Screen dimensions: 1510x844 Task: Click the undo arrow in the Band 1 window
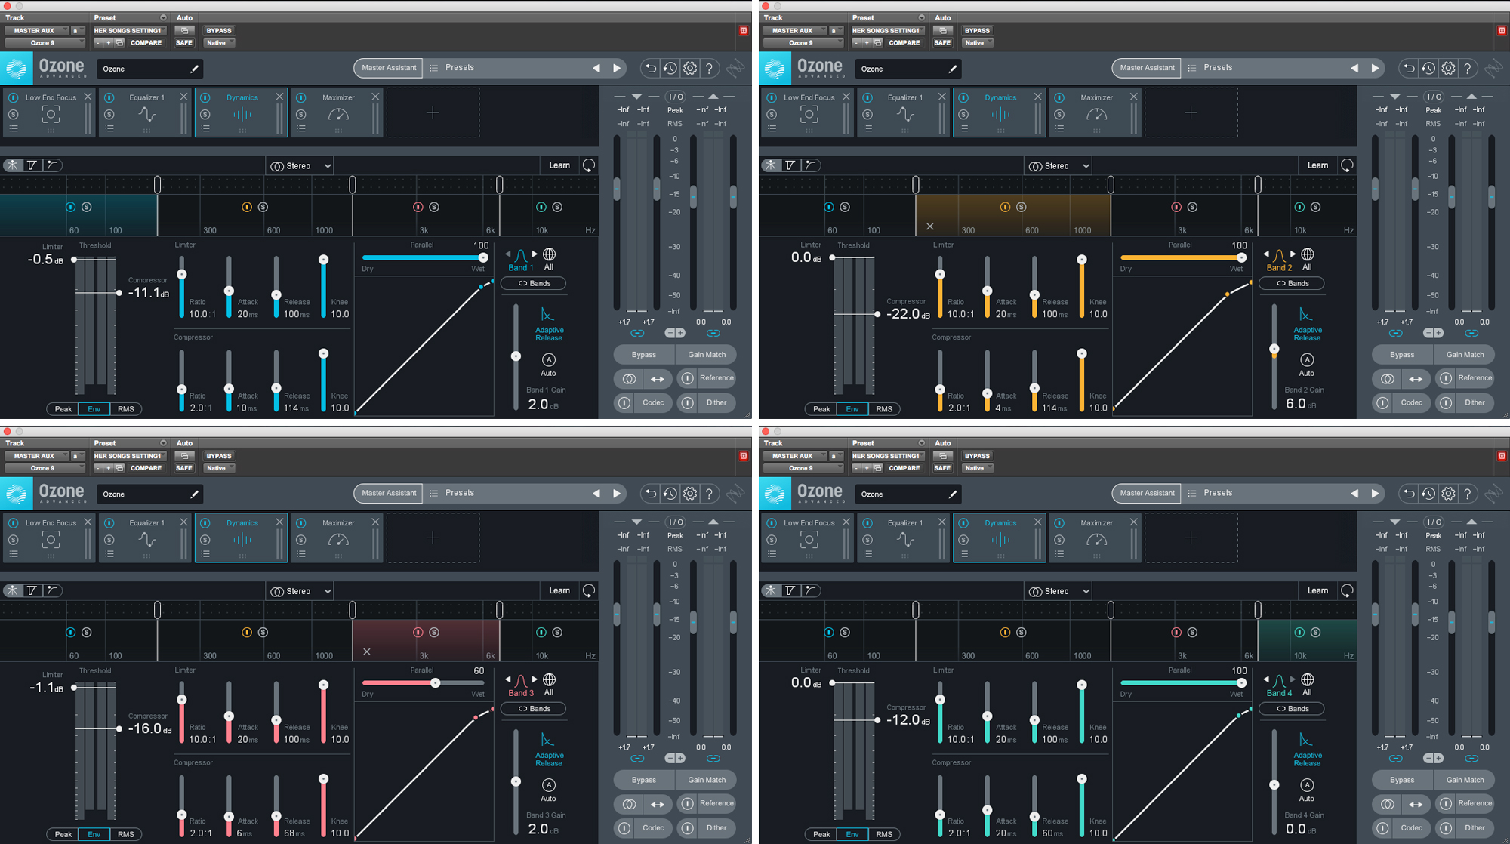[650, 68]
